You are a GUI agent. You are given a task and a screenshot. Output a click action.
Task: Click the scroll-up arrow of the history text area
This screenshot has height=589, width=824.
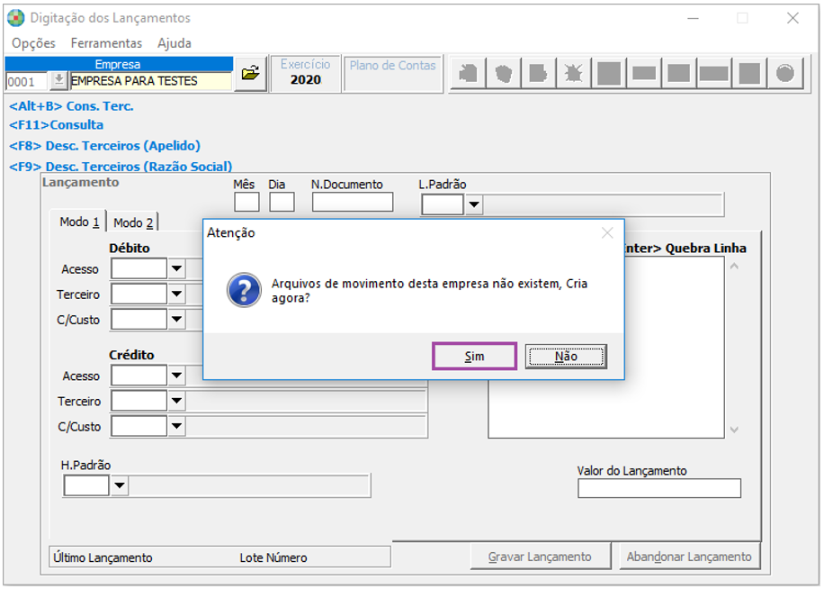click(x=734, y=266)
